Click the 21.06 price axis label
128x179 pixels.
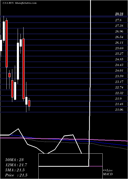coord(119,110)
